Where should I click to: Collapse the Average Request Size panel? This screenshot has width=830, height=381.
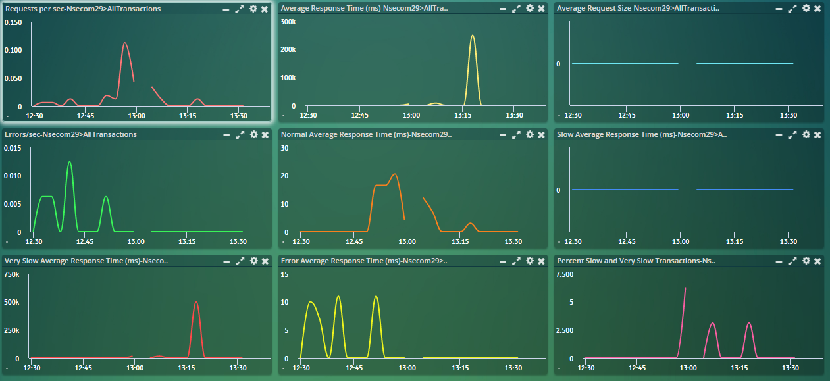pyautogui.click(x=779, y=9)
